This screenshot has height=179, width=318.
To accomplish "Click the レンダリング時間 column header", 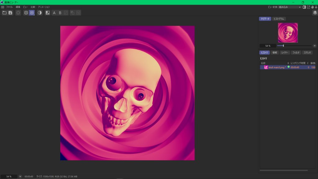I will click(x=298, y=63).
